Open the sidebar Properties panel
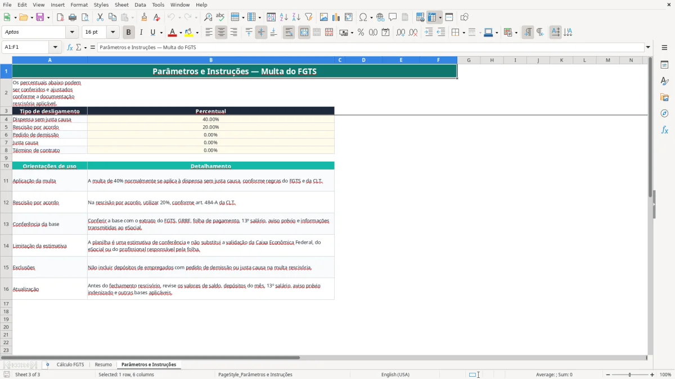 (x=664, y=65)
